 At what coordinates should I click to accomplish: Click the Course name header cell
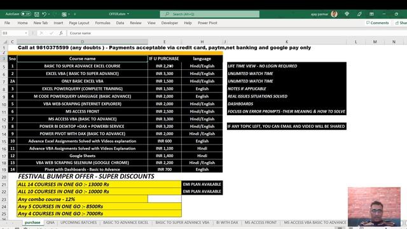(82, 59)
